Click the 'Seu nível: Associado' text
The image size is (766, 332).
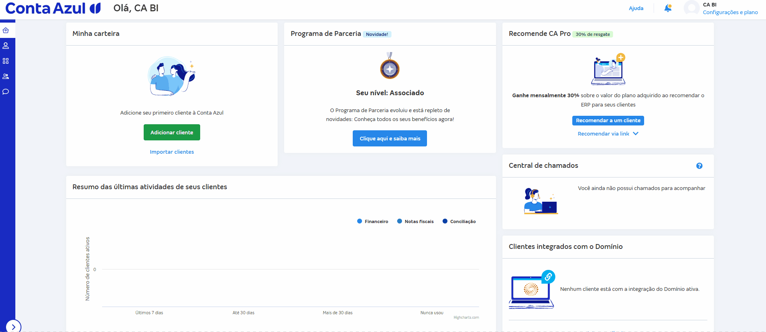tap(390, 93)
